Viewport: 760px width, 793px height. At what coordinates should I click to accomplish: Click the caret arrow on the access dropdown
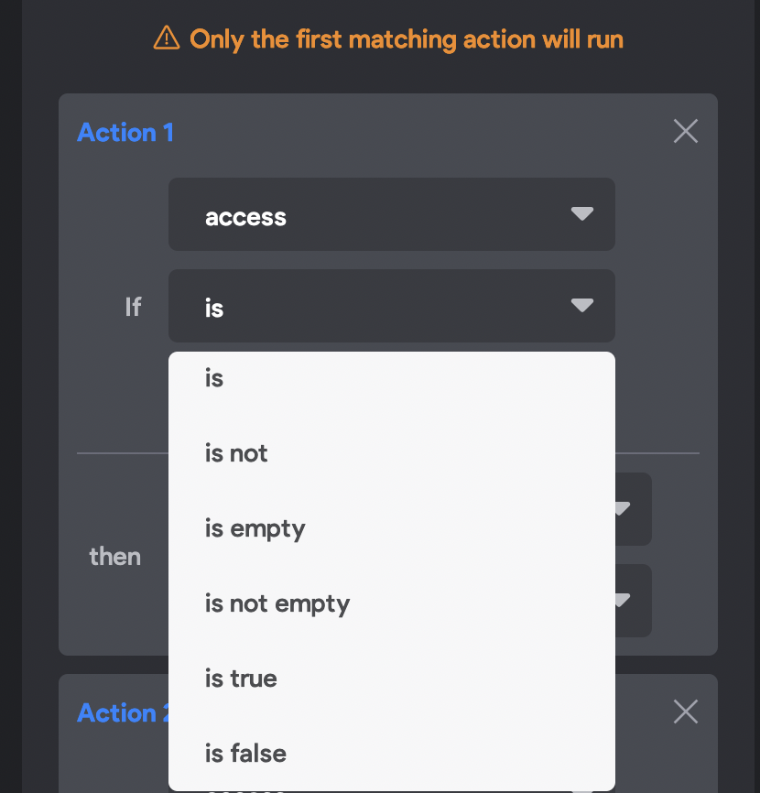coord(581,214)
